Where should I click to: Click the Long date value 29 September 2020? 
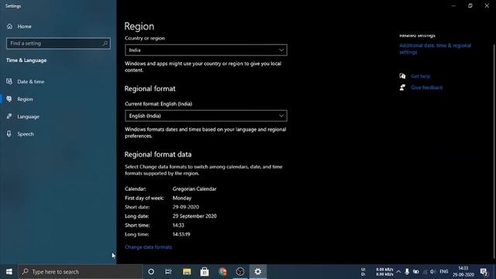[195, 216]
